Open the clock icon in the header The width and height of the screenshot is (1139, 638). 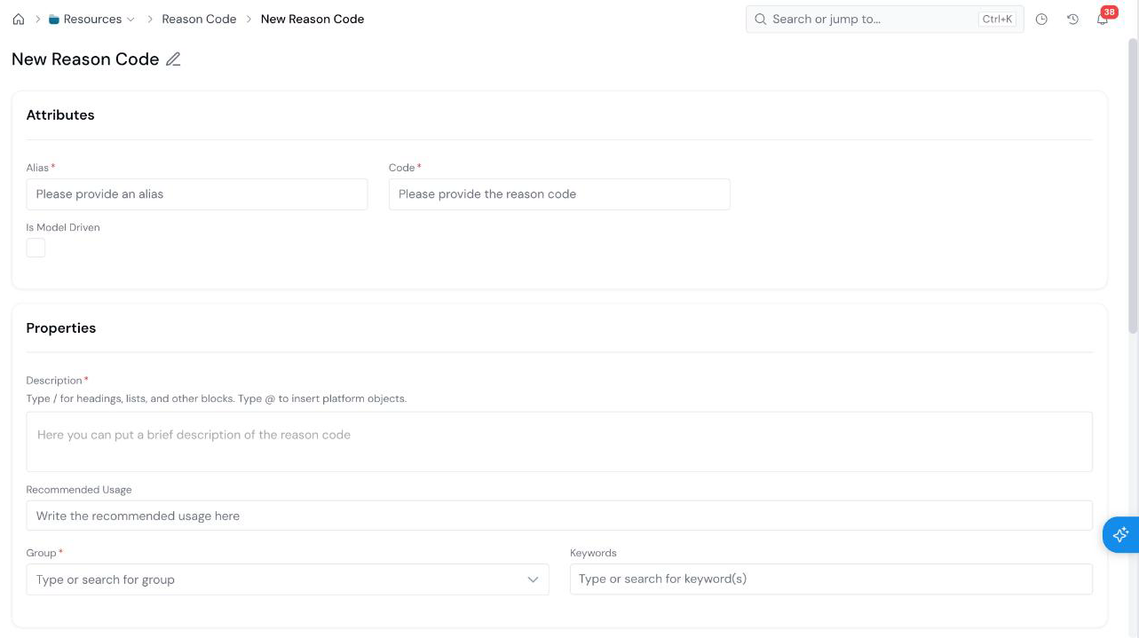pos(1041,19)
